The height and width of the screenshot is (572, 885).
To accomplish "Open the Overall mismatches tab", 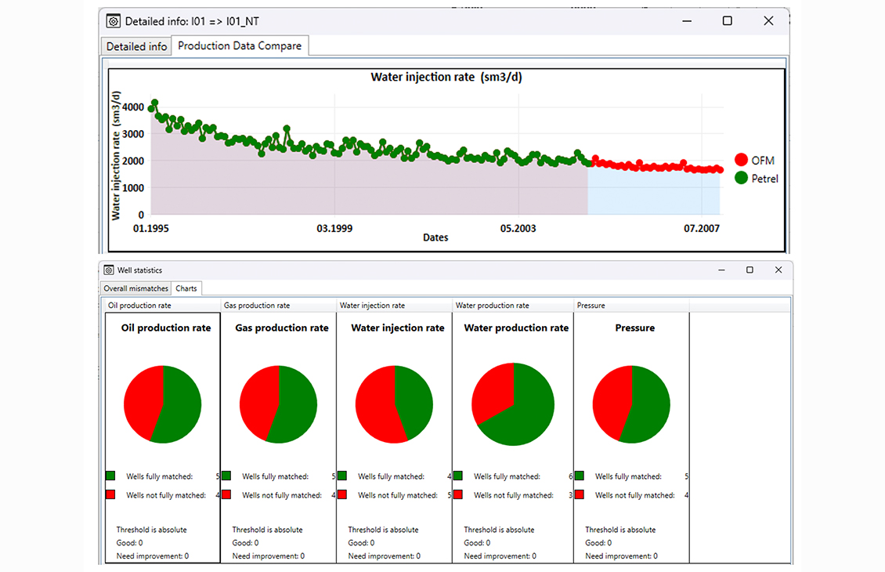I will 135,288.
